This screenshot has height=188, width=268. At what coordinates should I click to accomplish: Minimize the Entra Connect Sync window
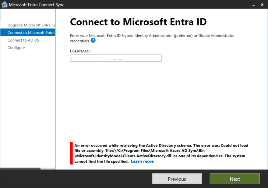click(x=254, y=5)
